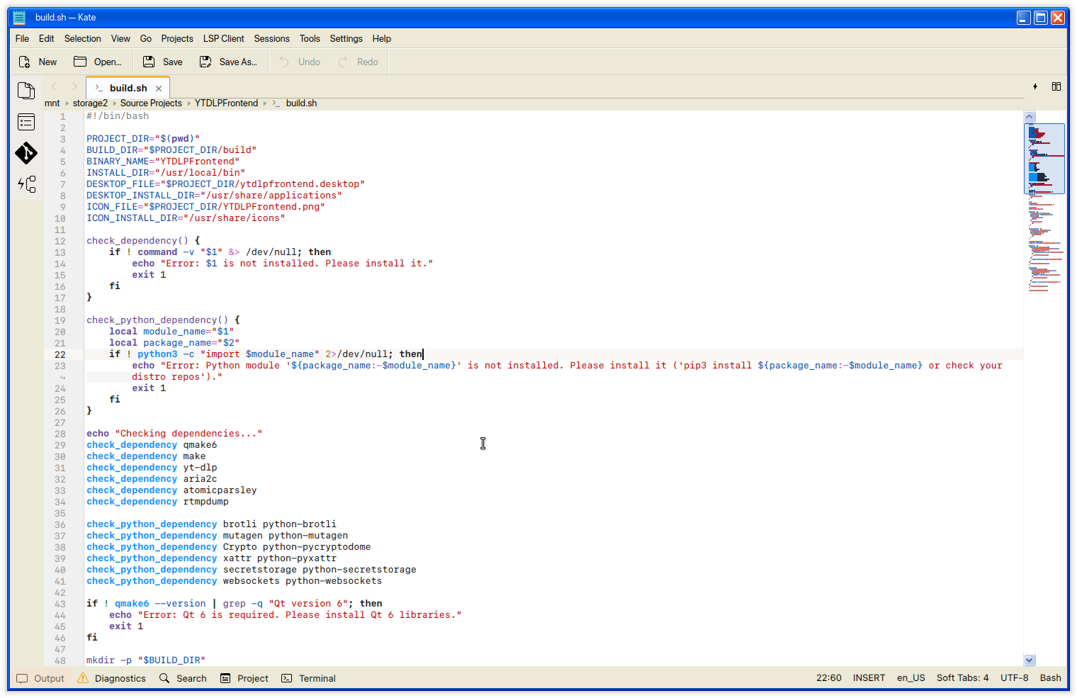The width and height of the screenshot is (1077, 698).
Task: Go forward with the next tab arrow
Action: click(74, 87)
